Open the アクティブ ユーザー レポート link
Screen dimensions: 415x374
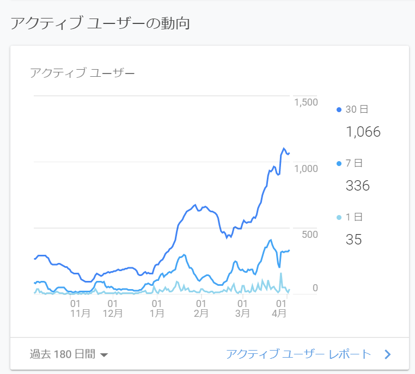(298, 354)
